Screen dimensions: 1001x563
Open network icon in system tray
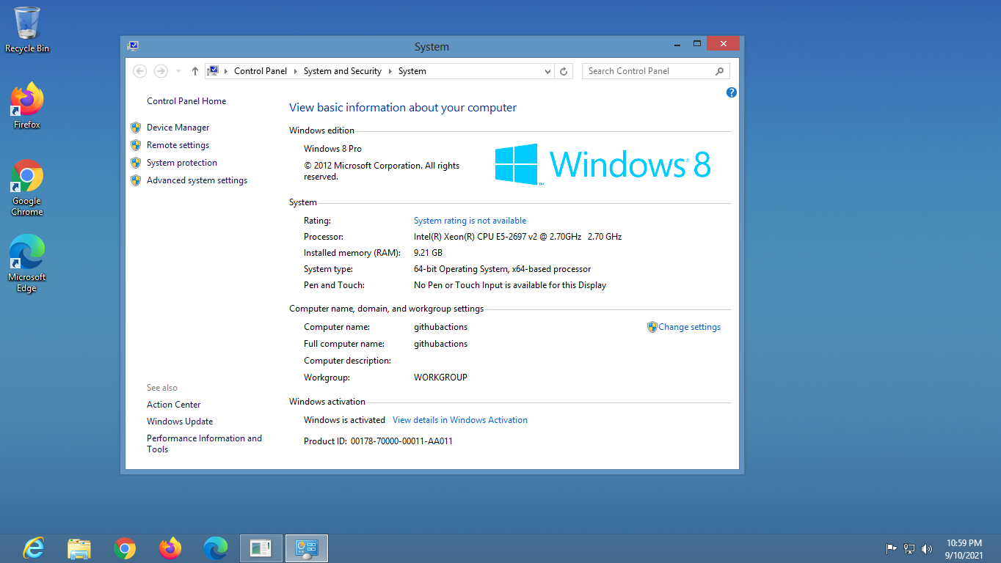[909, 548]
